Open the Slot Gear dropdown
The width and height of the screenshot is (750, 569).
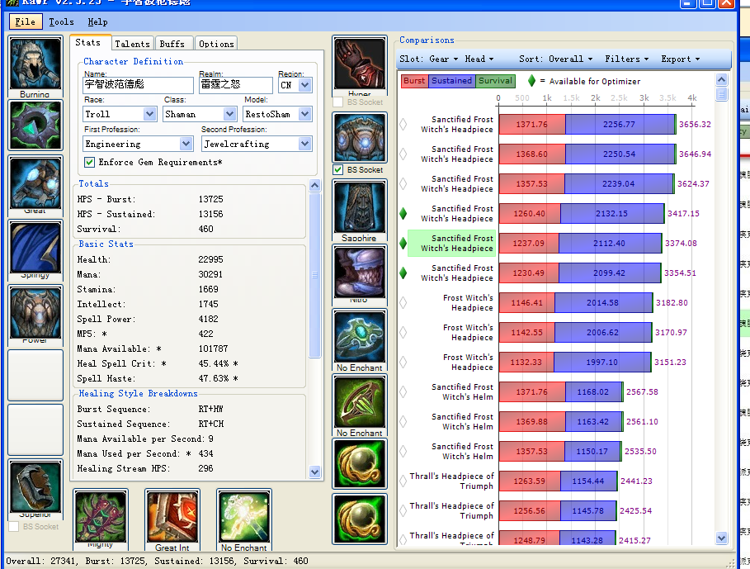tap(443, 59)
